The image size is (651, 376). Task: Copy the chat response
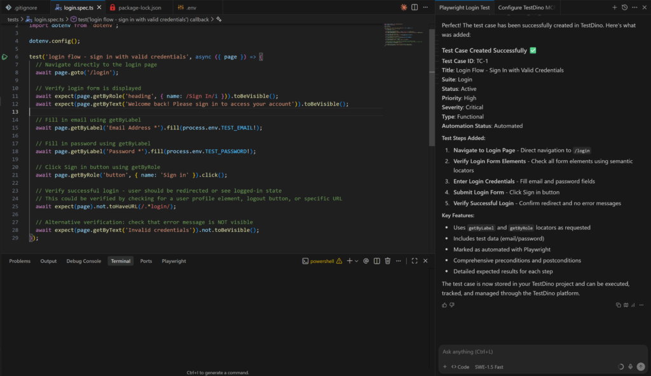(618, 305)
